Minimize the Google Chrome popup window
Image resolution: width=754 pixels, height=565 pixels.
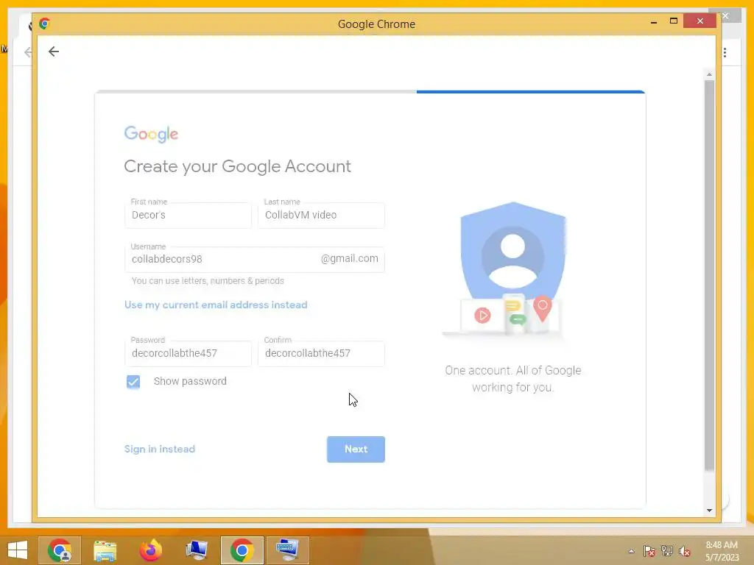(x=654, y=21)
